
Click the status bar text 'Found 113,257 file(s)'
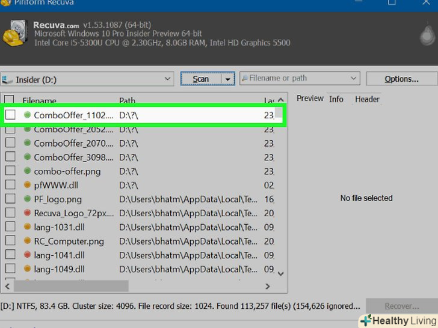(x=253, y=306)
